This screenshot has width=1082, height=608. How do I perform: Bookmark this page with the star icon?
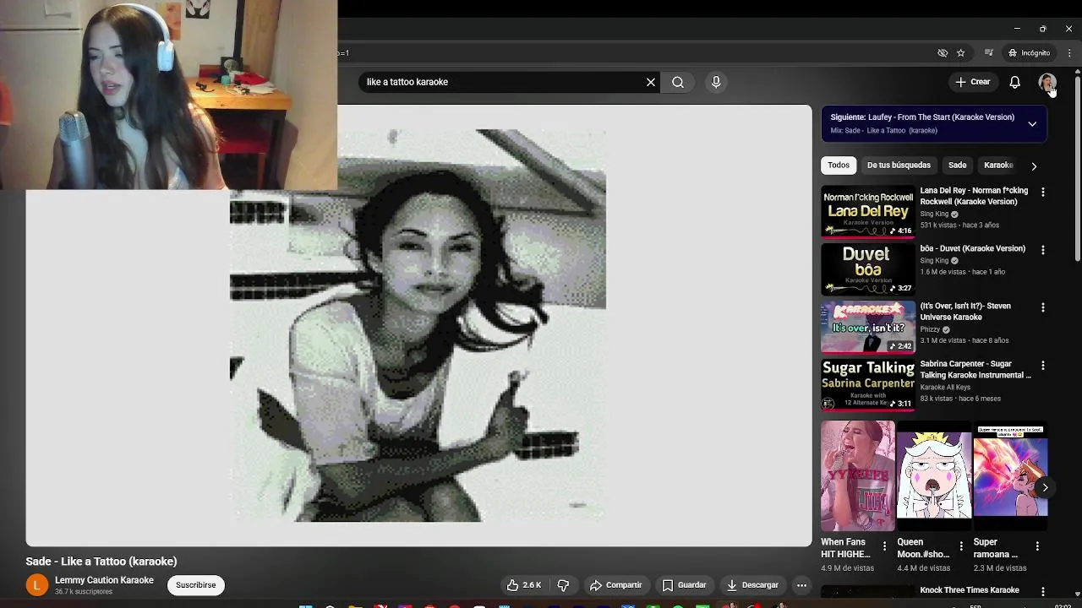pyautogui.click(x=960, y=52)
